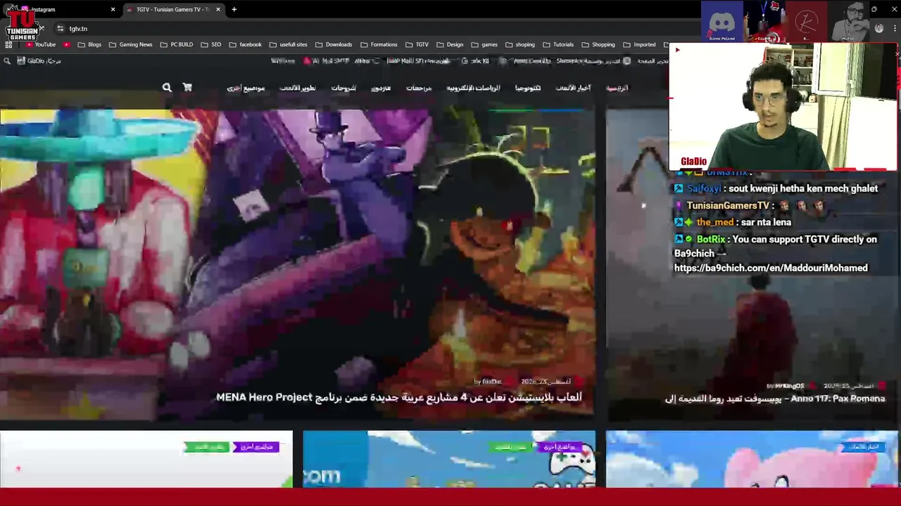
Task: Close the TGTV Tunisian Gamers TV tab
Action: click(218, 9)
